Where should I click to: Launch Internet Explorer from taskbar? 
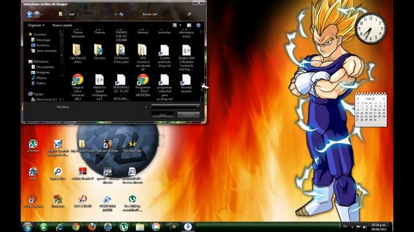tap(60, 227)
